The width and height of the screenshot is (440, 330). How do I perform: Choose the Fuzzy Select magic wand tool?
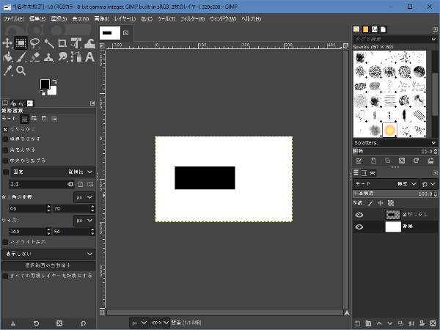[x=49, y=43]
